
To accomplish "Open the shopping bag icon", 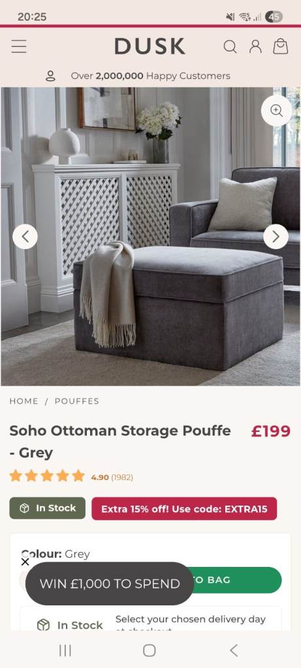I will pyautogui.click(x=281, y=46).
